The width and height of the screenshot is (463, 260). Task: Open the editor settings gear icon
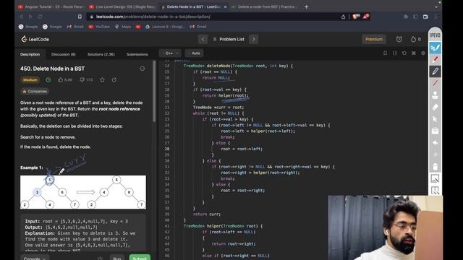coord(423,53)
